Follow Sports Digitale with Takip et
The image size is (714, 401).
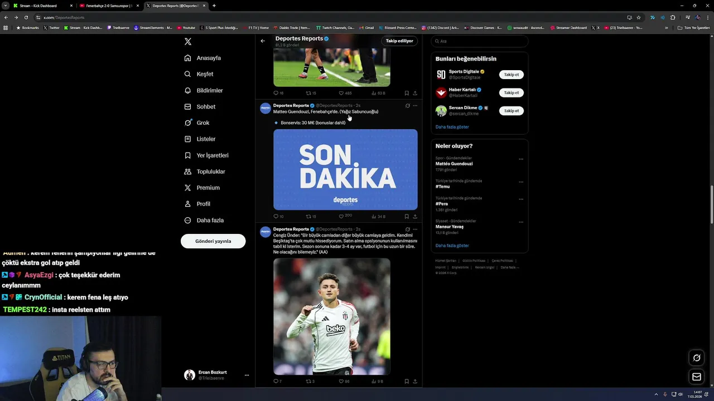pyautogui.click(x=511, y=75)
